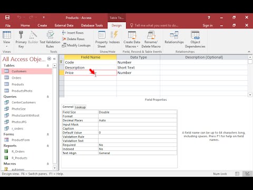Click the Redo arrow in quick access toolbar
Image resolution: width=253 pixels, height=190 pixels.
tap(31, 17)
